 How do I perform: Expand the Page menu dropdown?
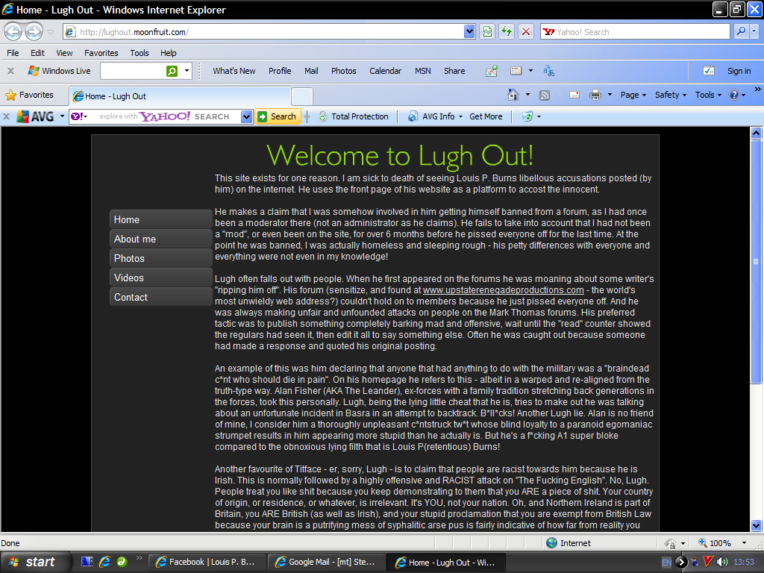pyautogui.click(x=634, y=95)
